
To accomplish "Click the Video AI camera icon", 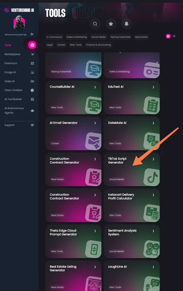I will pos(32,81).
